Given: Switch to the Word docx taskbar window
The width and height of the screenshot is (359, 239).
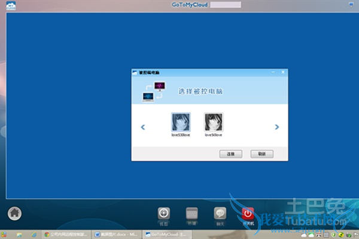Looking at the screenshot, I should pos(117,234).
